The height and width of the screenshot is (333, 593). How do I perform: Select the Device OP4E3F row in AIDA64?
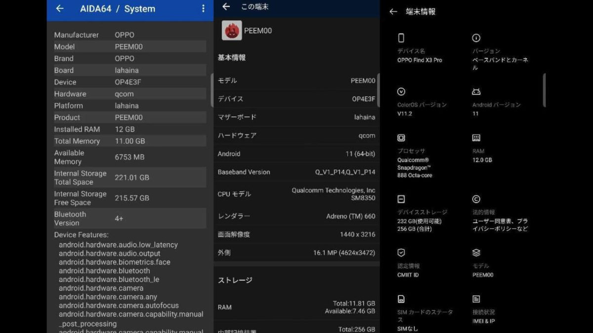pyautogui.click(x=130, y=82)
